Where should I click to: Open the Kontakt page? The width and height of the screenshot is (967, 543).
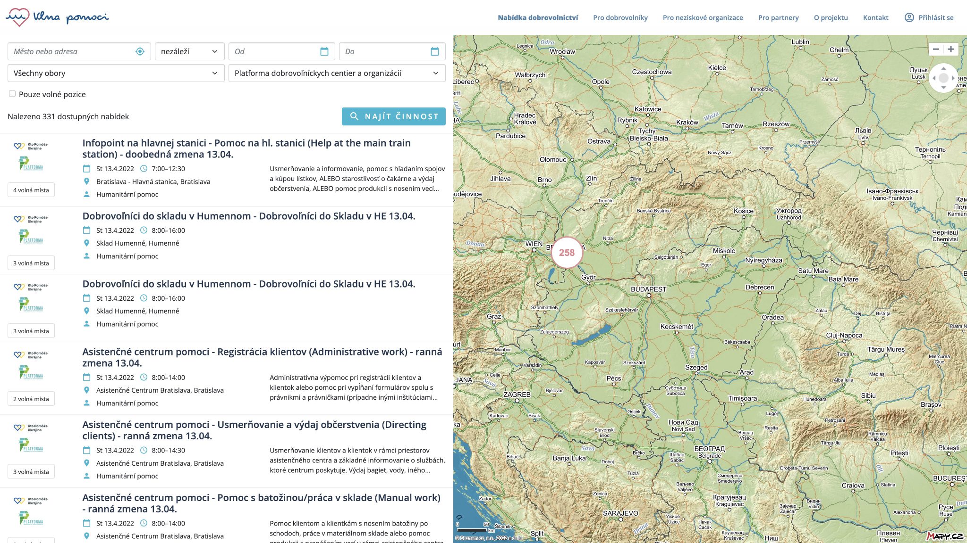[875, 17]
